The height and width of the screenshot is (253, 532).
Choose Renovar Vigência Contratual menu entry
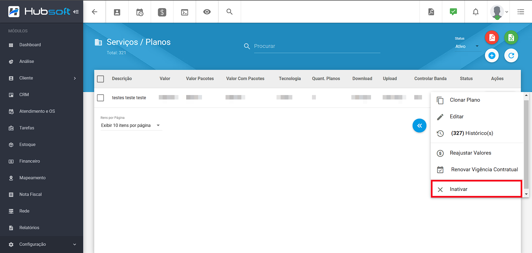(x=477, y=170)
